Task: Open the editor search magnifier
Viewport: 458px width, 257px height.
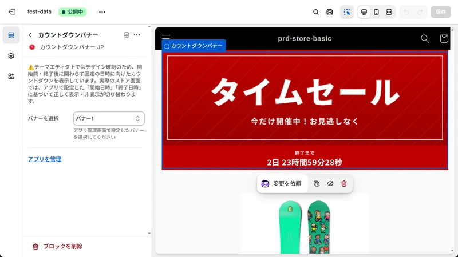Action: [x=316, y=12]
